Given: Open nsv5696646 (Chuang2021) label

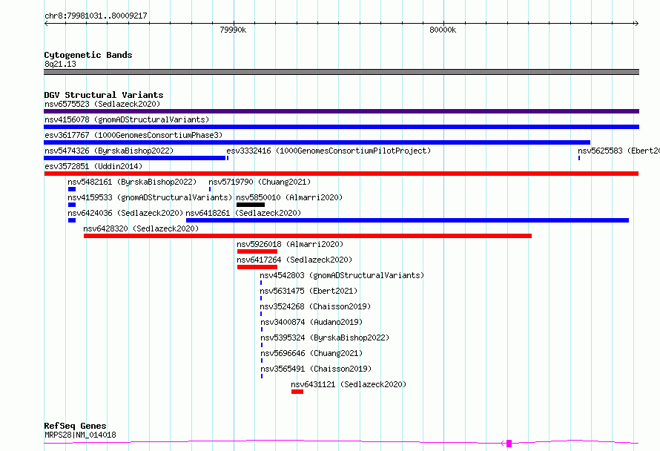Looking at the screenshot, I should click(x=311, y=353).
